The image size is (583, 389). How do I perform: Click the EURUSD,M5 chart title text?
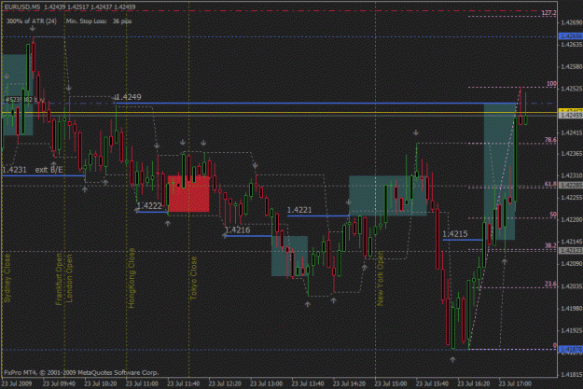tap(22, 7)
